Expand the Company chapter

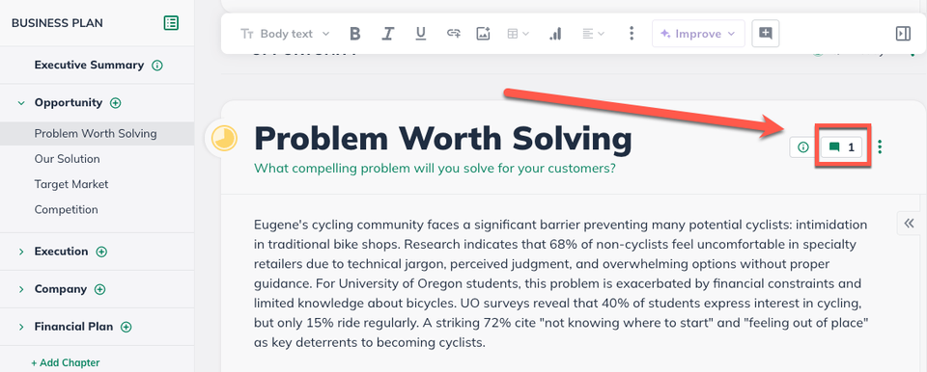[21, 289]
